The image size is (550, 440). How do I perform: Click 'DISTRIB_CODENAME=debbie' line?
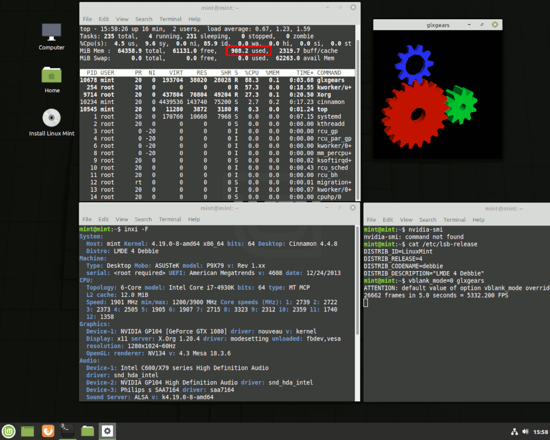click(403, 266)
